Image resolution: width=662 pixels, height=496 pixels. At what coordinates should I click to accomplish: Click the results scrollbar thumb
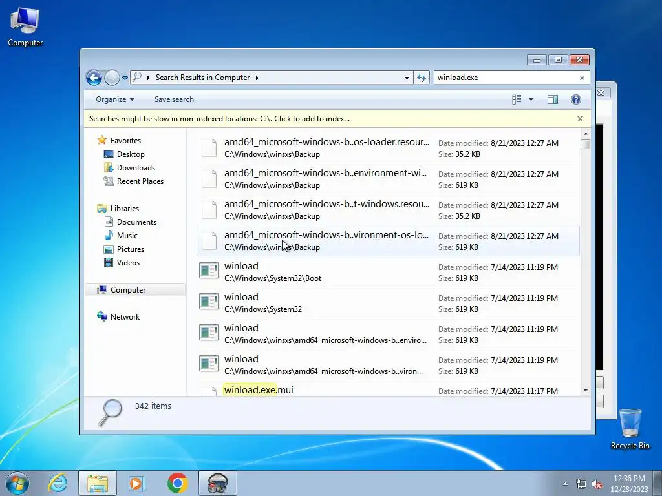(x=586, y=144)
